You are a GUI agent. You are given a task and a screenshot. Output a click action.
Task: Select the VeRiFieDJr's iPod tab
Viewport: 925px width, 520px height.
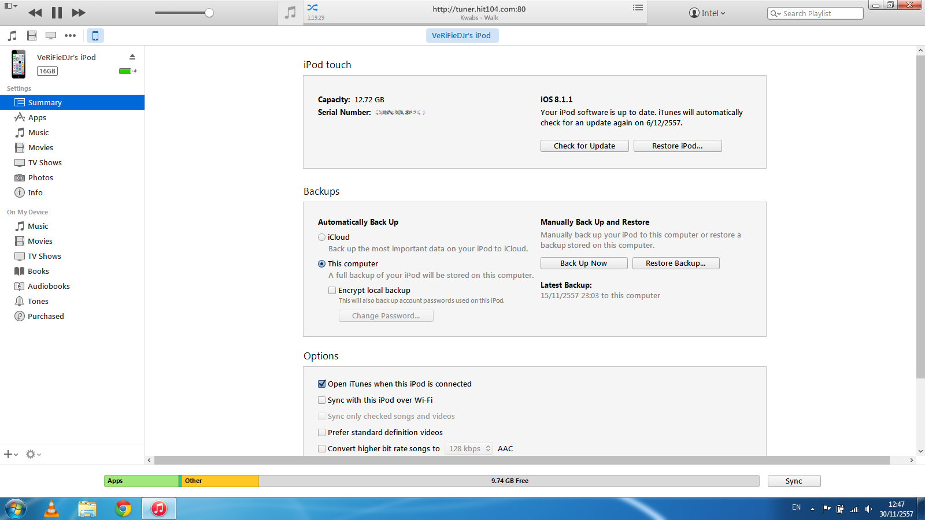[462, 35]
